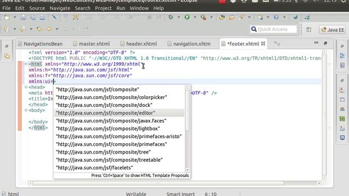Click the proposal list vertical scrollbar
This screenshot has height=196, width=349.
pyautogui.click(x=188, y=129)
